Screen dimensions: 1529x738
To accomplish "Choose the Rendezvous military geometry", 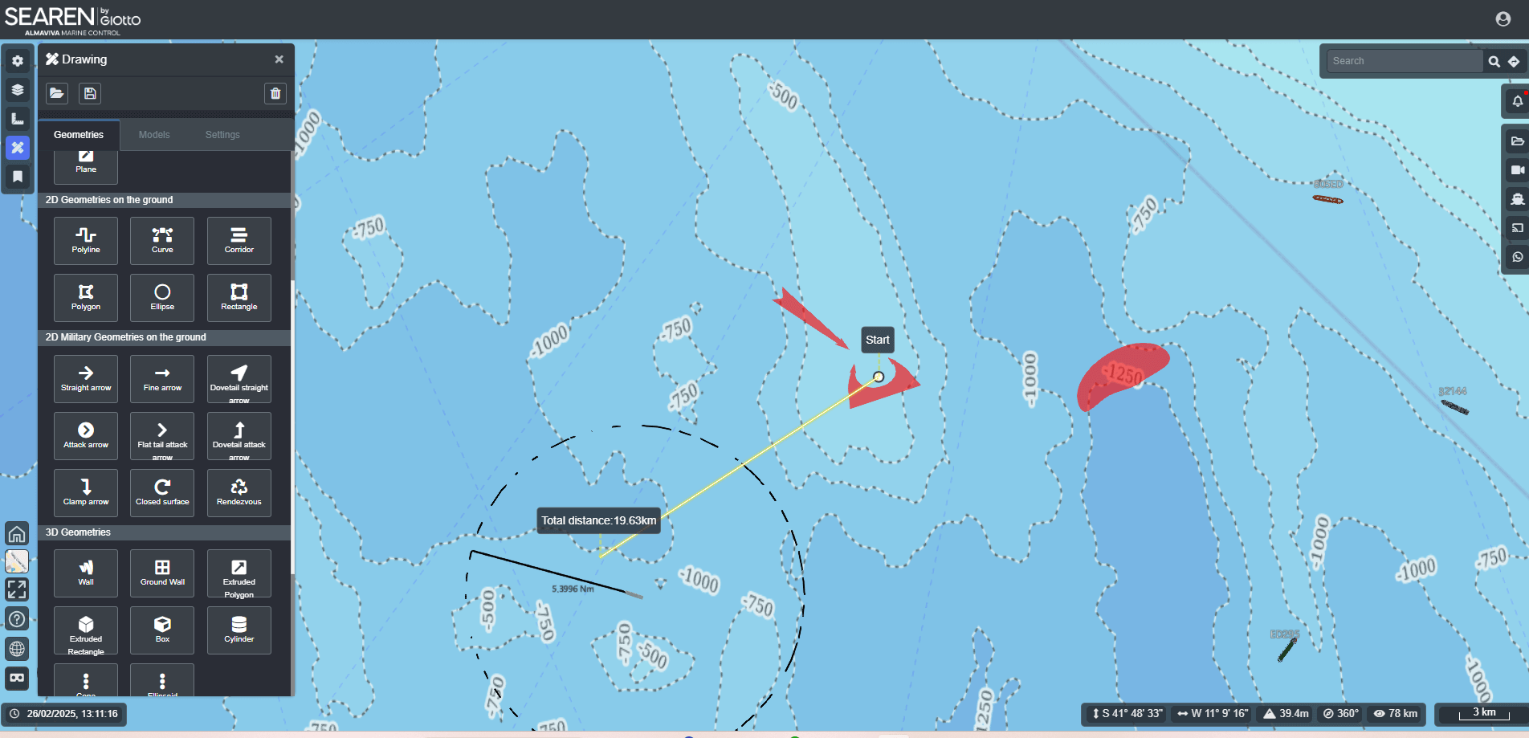I will pyautogui.click(x=239, y=492).
